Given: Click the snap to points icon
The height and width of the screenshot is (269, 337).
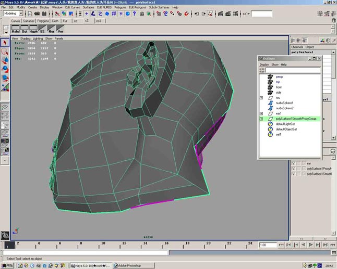Looking at the screenshot, I should click(172, 14).
